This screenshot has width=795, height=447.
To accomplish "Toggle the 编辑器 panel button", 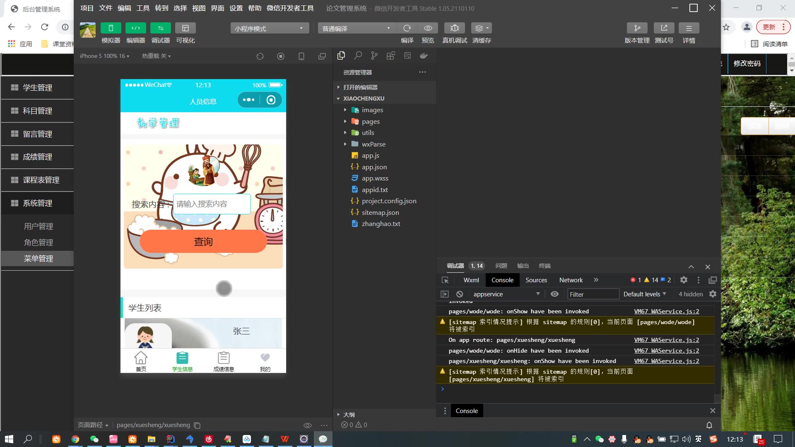I will (x=135, y=28).
